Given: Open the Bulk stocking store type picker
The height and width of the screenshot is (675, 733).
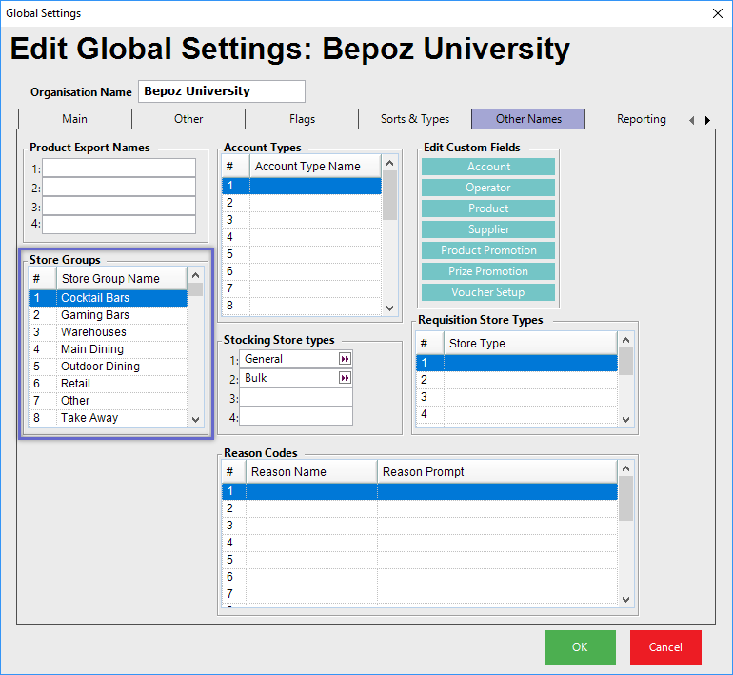Looking at the screenshot, I should [345, 378].
